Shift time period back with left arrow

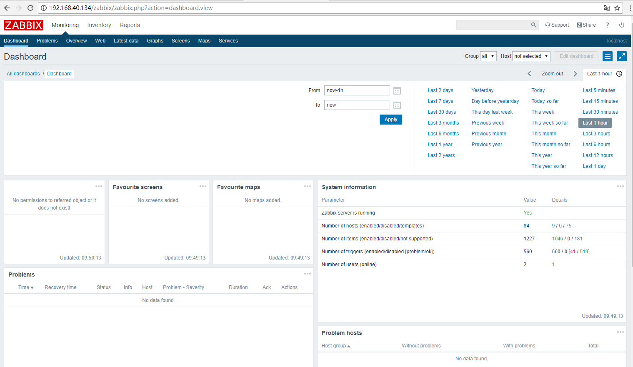click(x=530, y=74)
